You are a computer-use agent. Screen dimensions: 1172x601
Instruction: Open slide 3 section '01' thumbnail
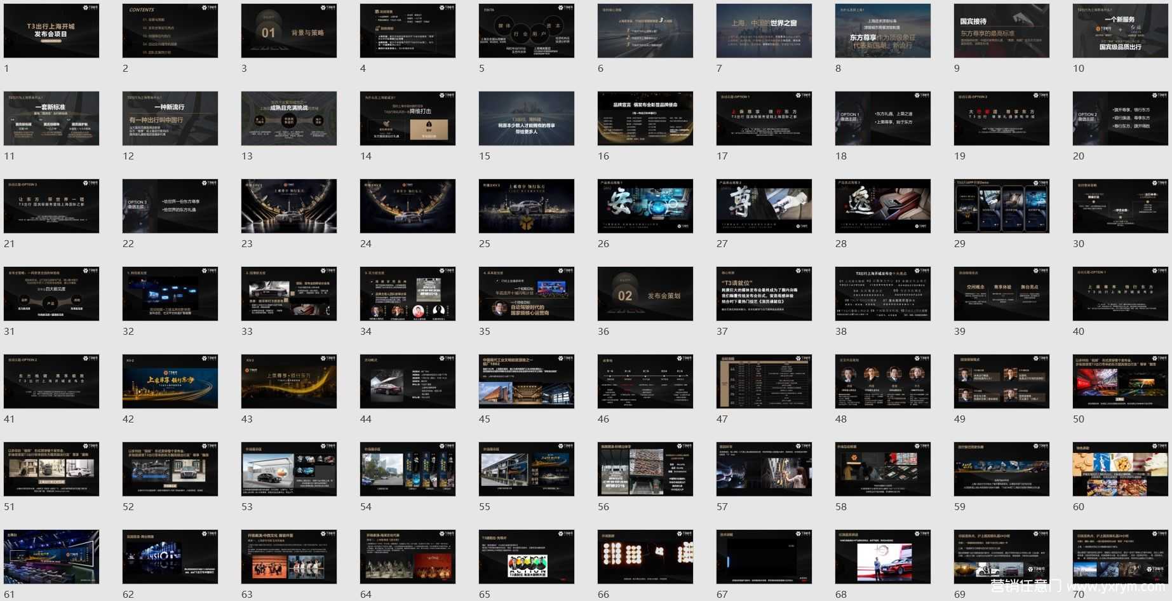[289, 30]
